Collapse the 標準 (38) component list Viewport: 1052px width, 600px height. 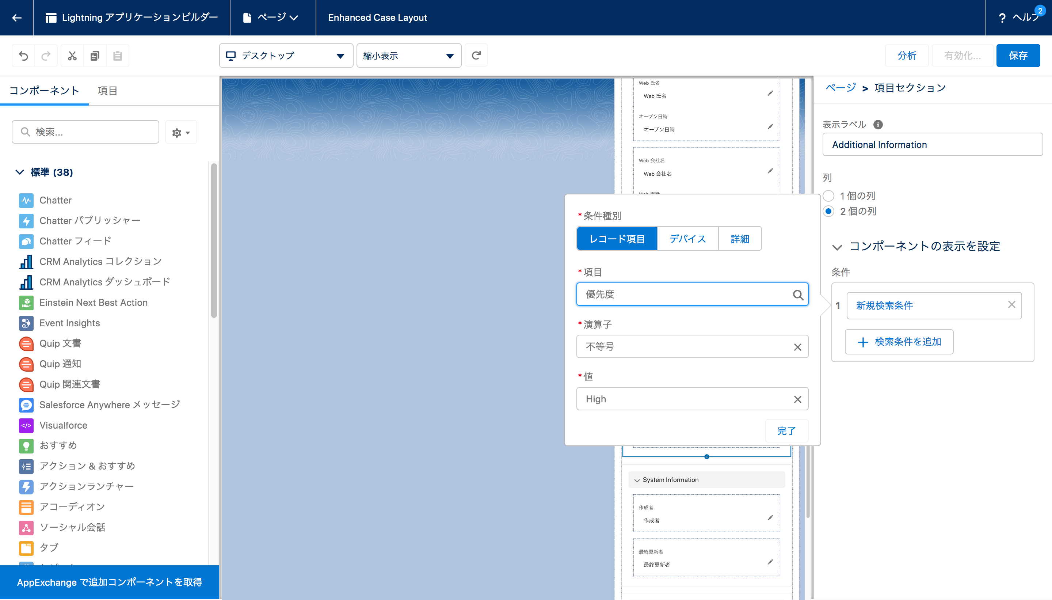pos(19,172)
